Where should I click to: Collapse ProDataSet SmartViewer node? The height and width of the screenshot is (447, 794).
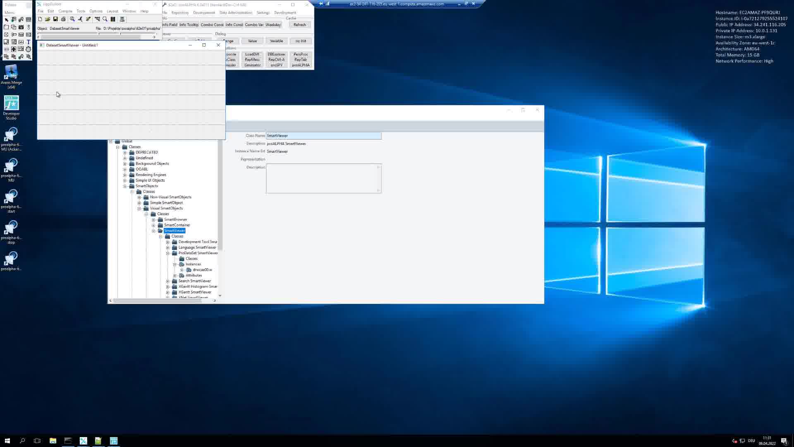168,253
